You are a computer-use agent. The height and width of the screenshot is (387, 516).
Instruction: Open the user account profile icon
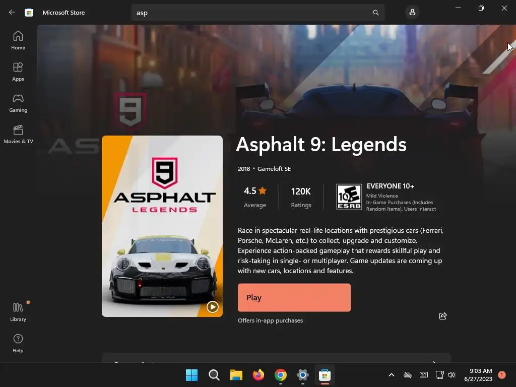tap(412, 13)
